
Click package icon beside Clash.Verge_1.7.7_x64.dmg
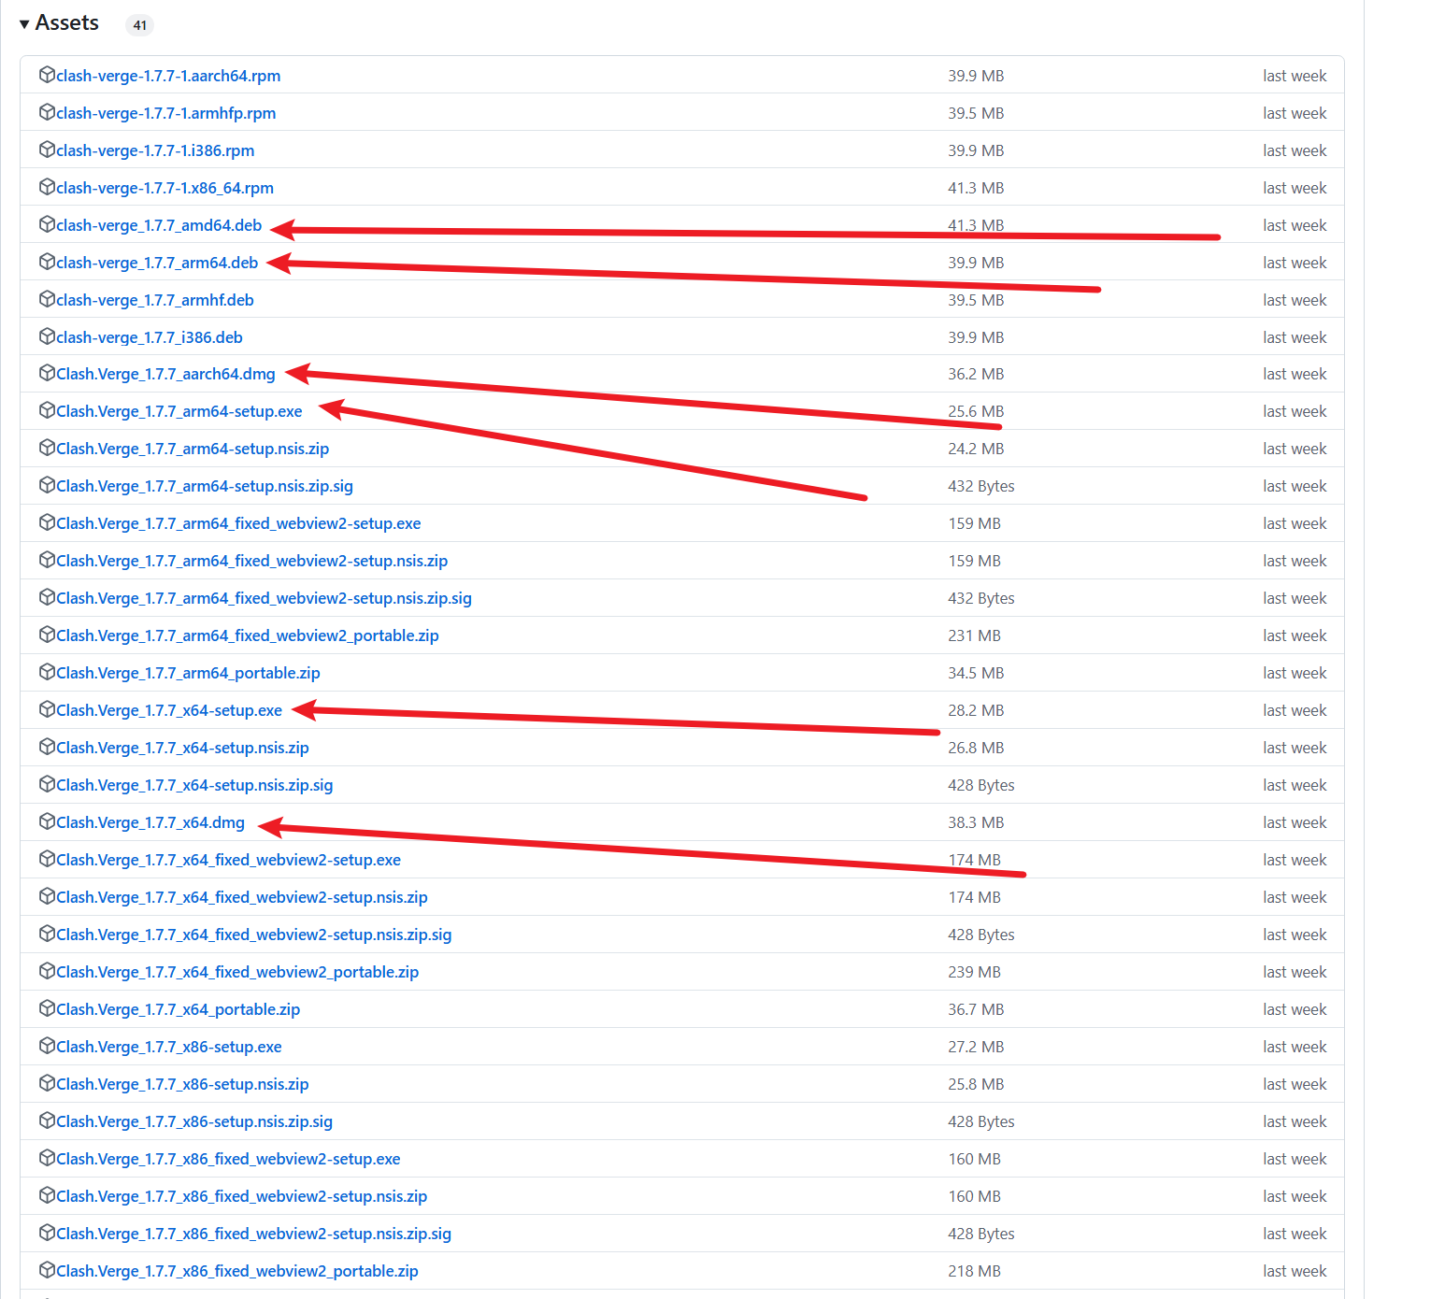point(47,821)
